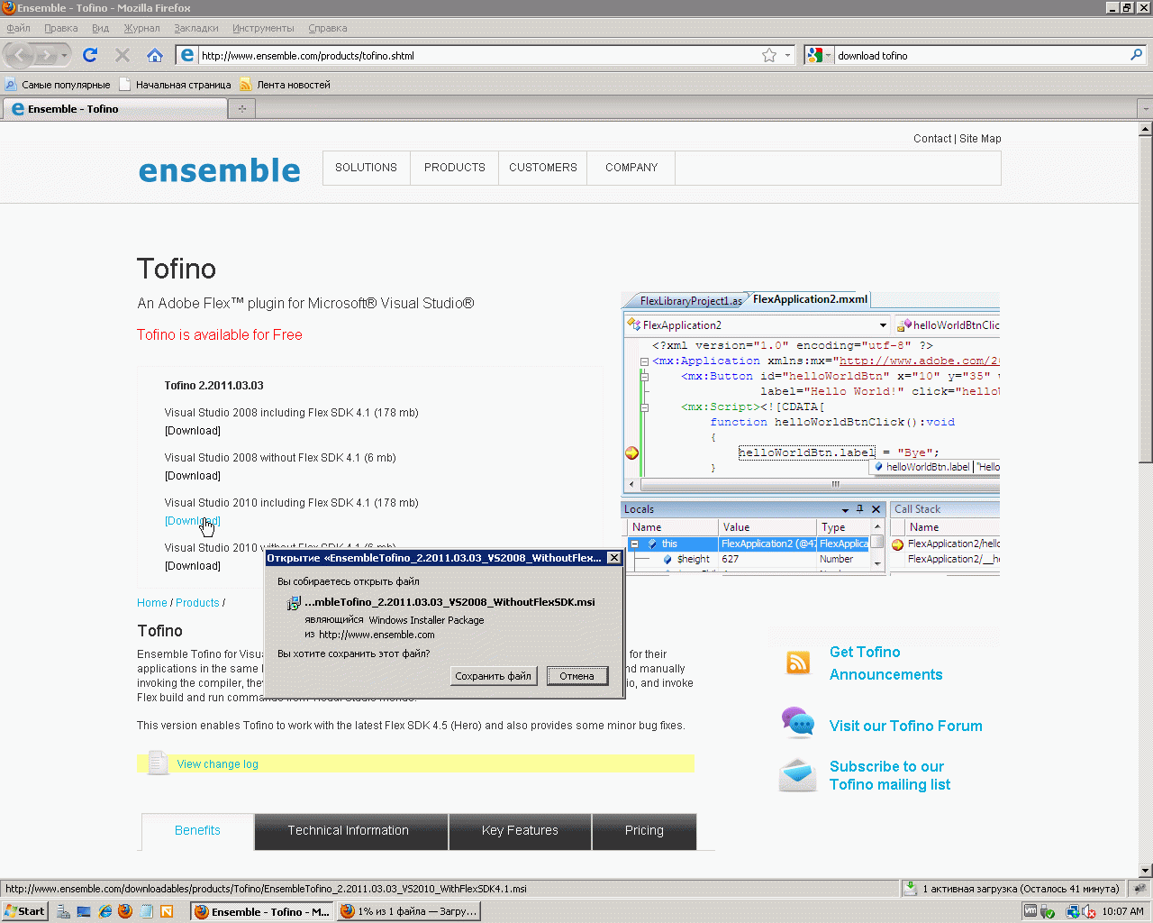Click the page scrollbar down arrow
1153x923 pixels.
[1145, 871]
